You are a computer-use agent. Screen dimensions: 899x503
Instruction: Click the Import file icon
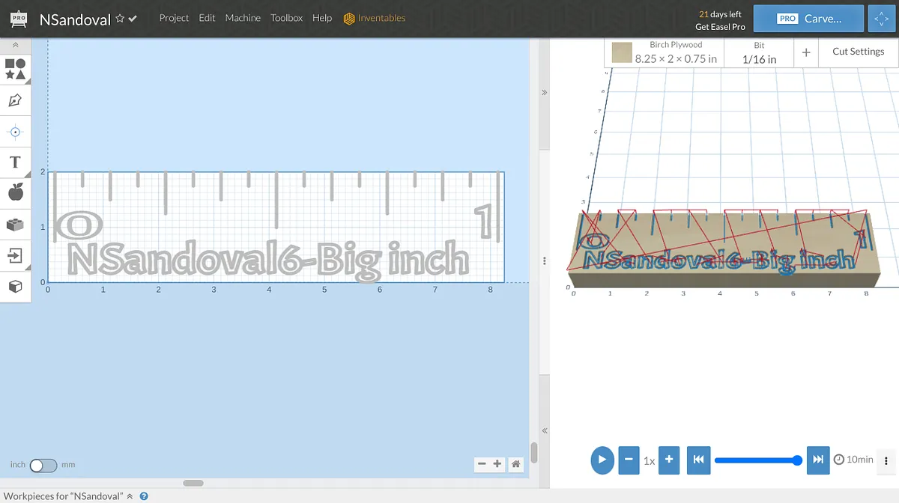coord(15,255)
